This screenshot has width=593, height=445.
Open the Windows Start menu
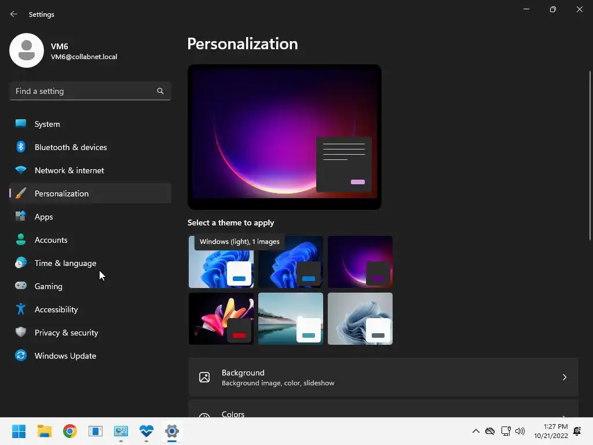[19, 431]
